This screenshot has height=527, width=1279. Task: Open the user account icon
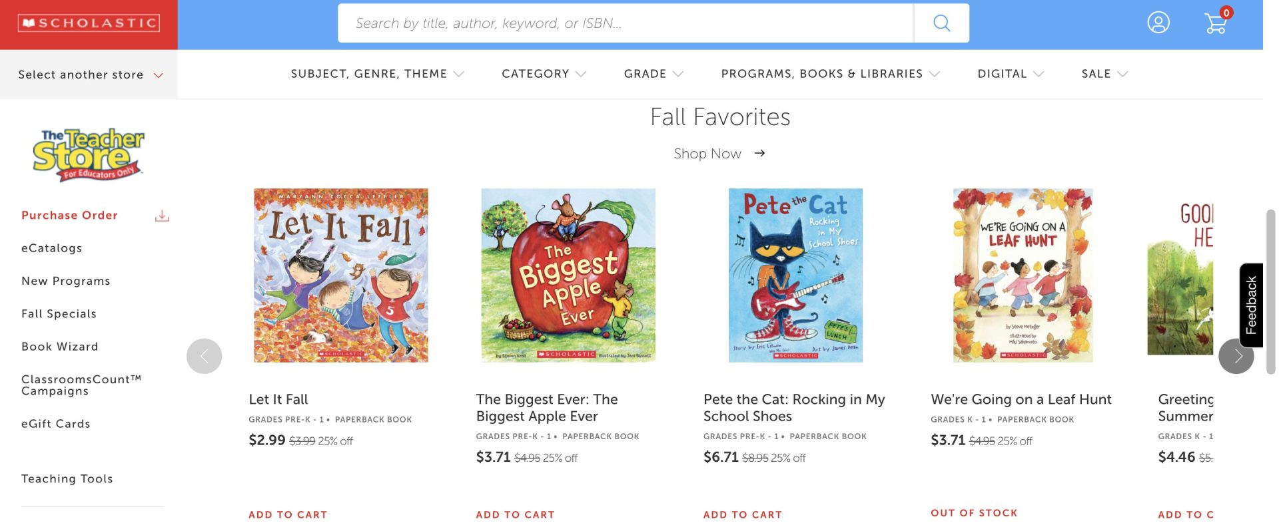coord(1158,23)
